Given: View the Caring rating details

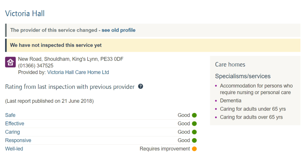Looking at the screenshot, I should [x=12, y=132].
